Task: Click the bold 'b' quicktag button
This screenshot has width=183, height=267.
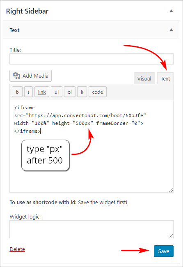Action: (17, 92)
